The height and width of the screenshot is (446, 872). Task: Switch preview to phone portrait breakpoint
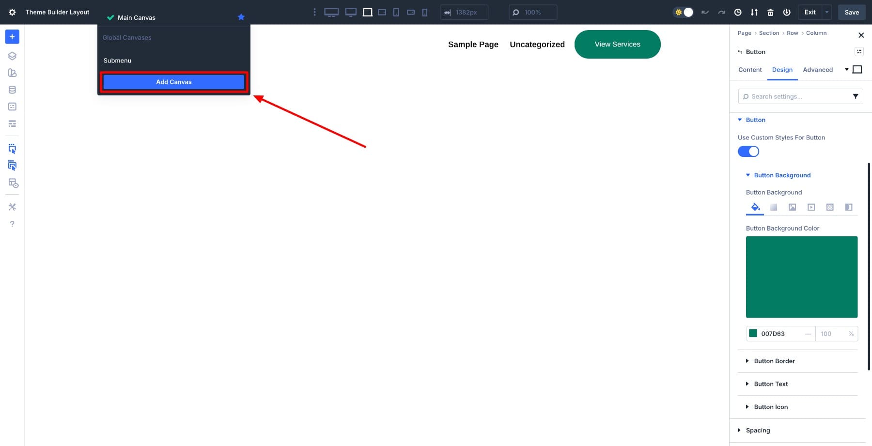pos(424,12)
